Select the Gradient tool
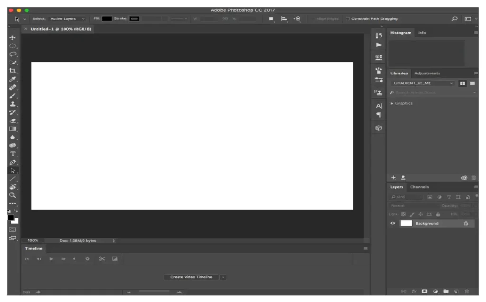The width and height of the screenshot is (486, 302). click(x=12, y=128)
